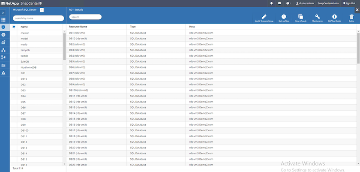Click resource DB15 (rds-vm3) row
This screenshot has height=172, width=360.
(x=211, y=119)
